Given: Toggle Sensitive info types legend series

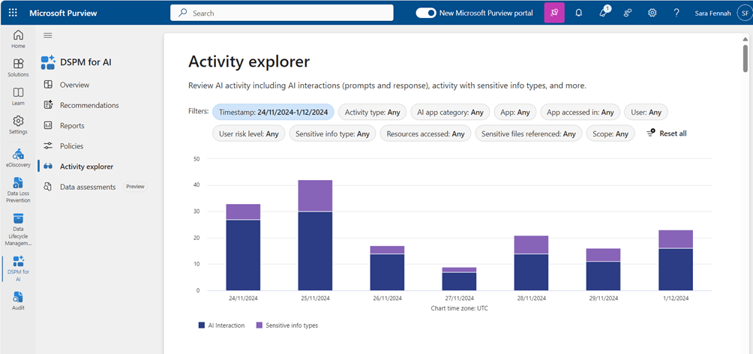Looking at the screenshot, I should [287, 325].
